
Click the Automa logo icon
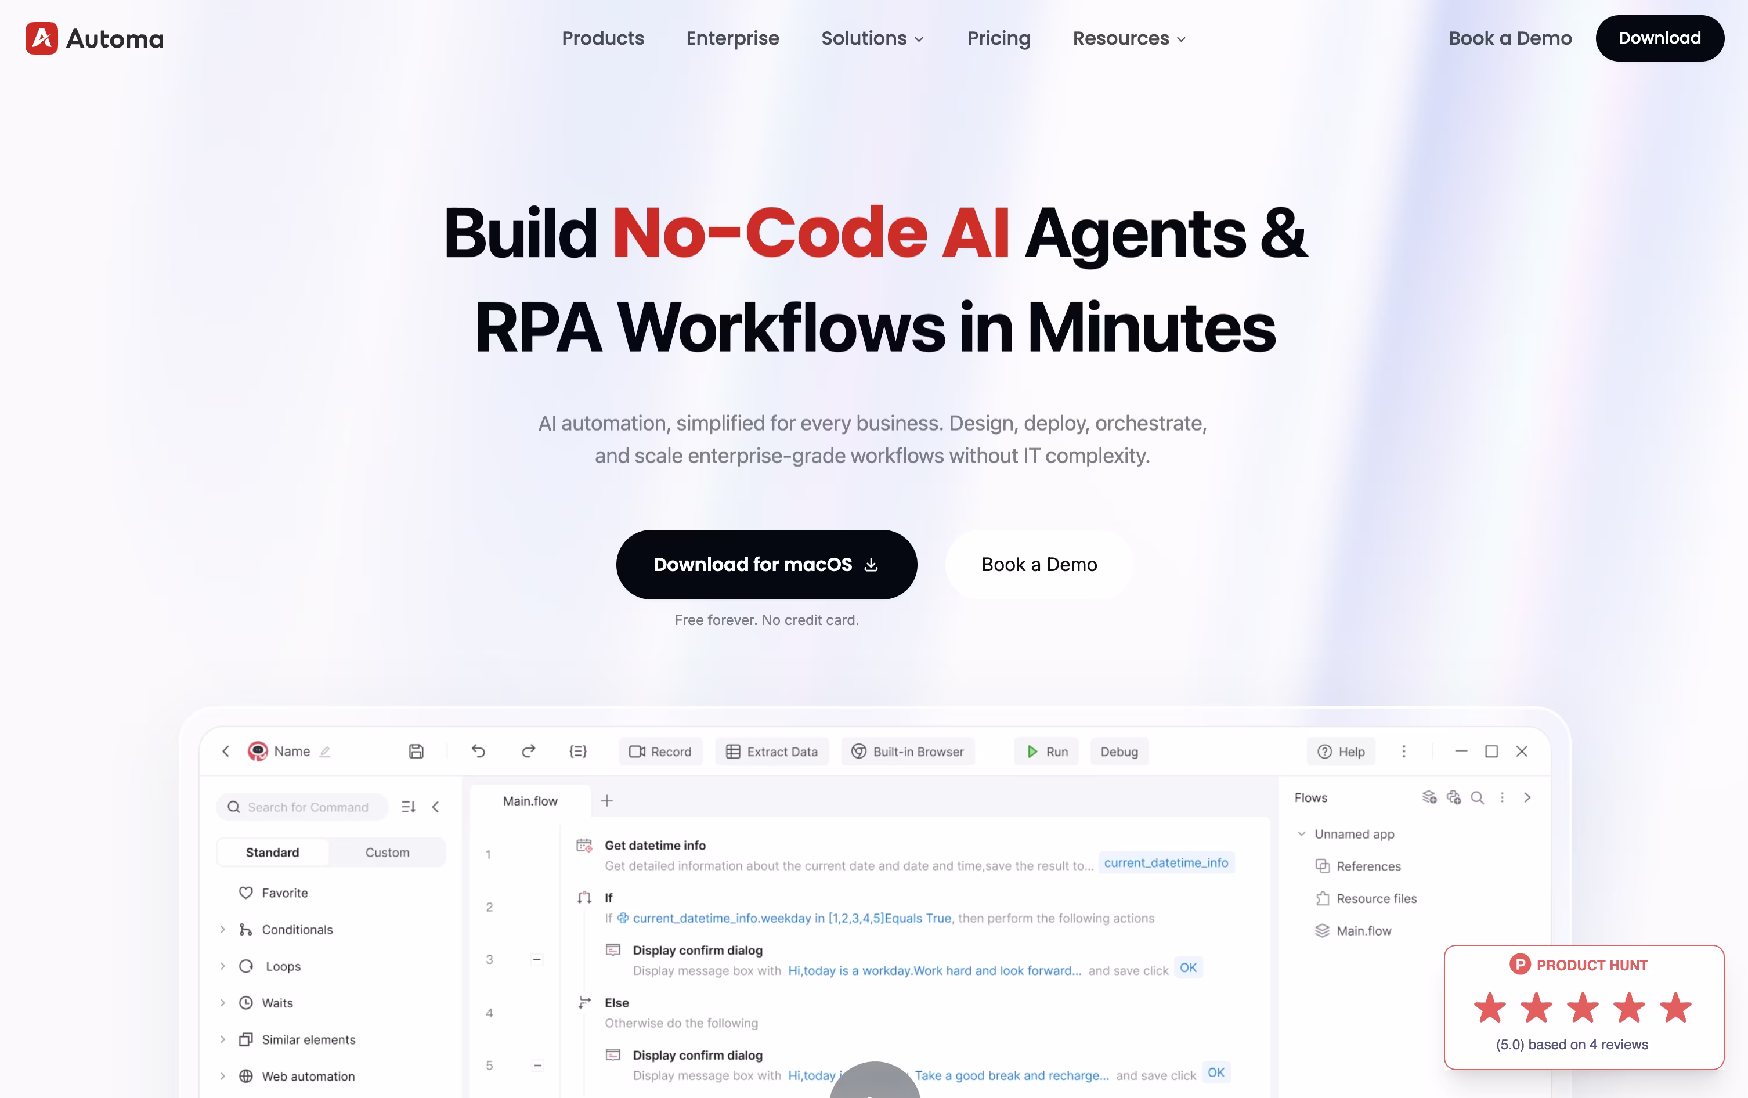(x=41, y=38)
